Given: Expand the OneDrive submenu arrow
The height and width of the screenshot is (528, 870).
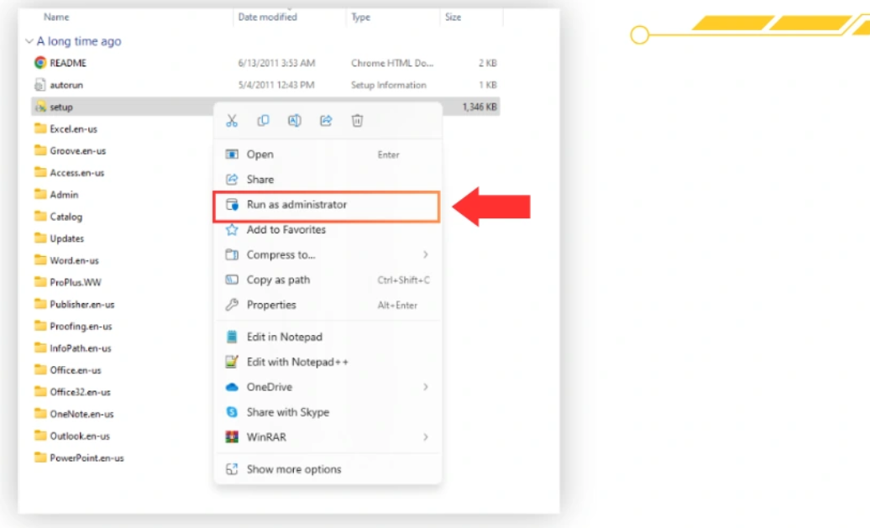Looking at the screenshot, I should [425, 387].
